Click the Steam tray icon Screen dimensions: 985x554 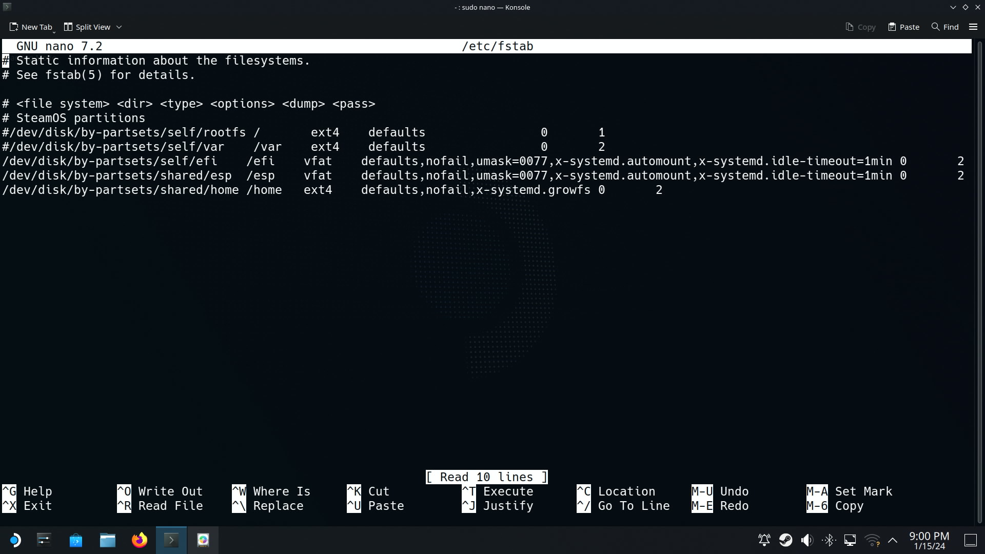pos(785,540)
